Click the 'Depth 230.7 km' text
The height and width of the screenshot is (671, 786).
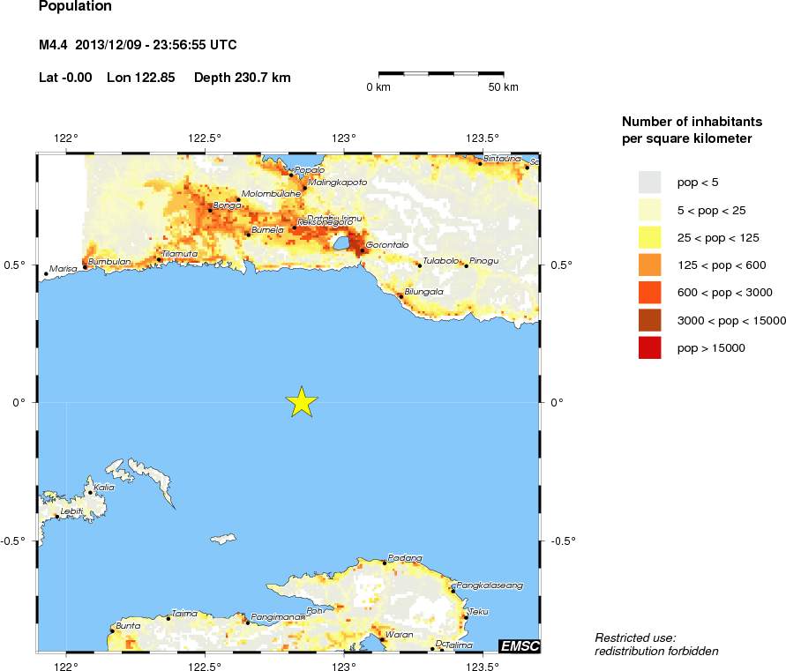pos(242,78)
